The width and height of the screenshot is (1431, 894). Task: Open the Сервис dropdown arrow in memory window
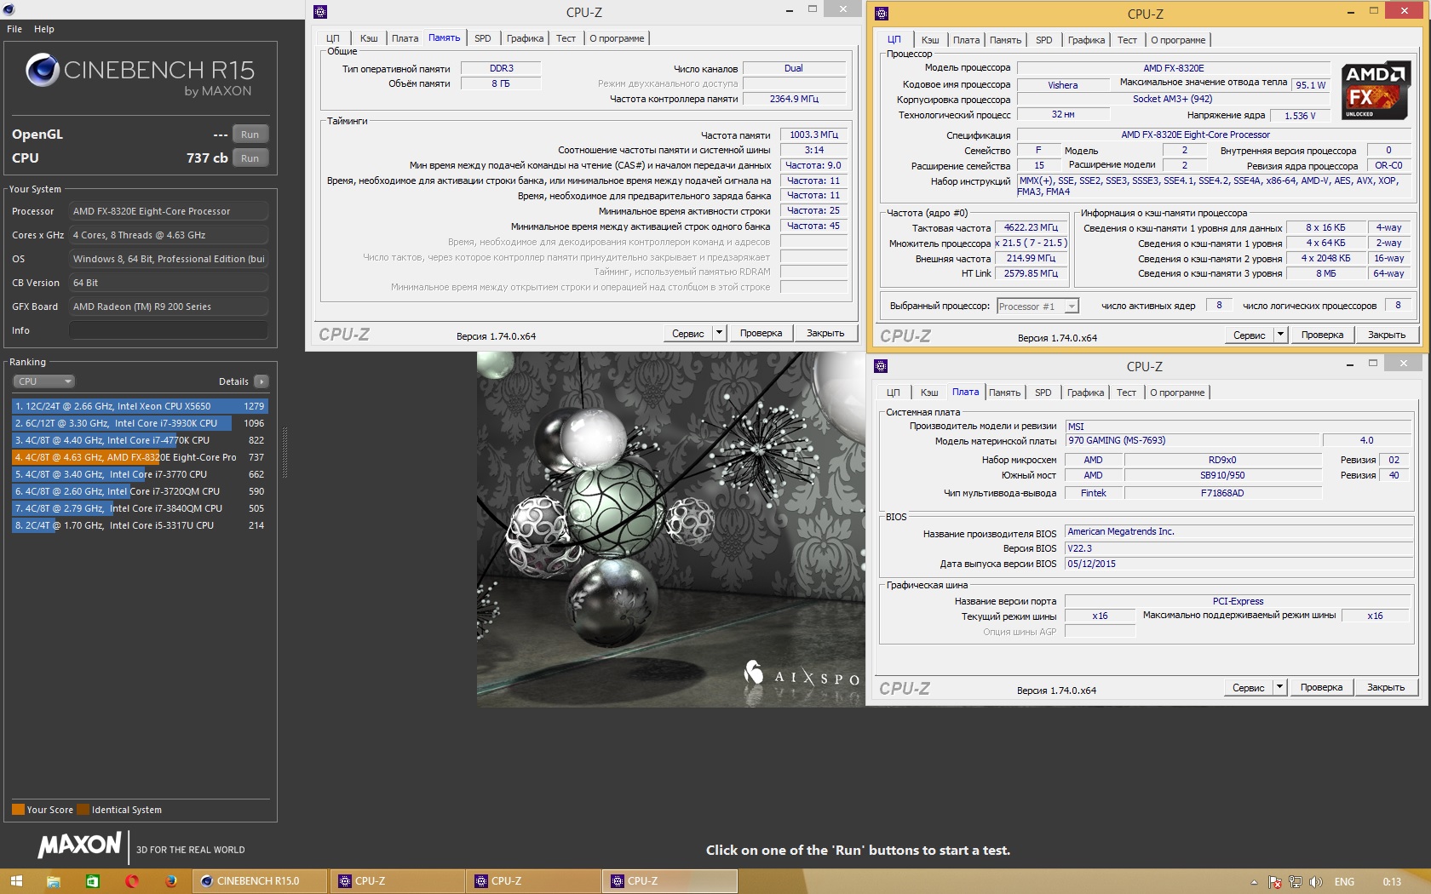click(x=720, y=333)
